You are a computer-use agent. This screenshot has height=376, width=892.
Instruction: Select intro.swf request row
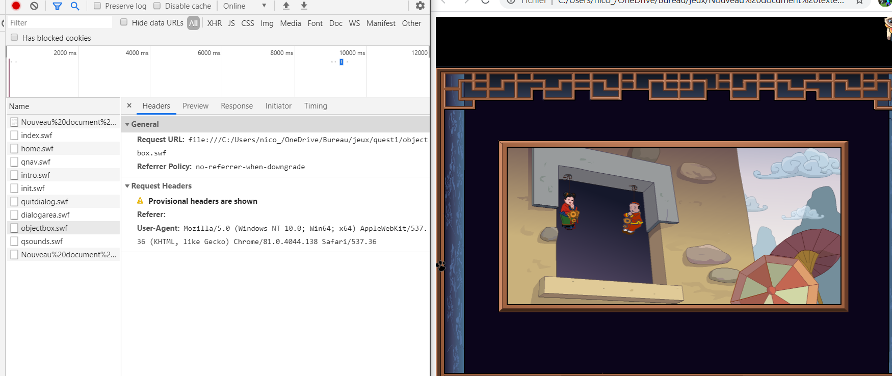(63, 175)
